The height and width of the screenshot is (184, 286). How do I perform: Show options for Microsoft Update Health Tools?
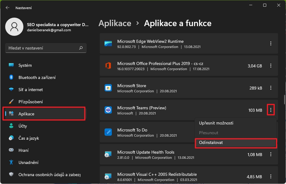(x=271, y=155)
